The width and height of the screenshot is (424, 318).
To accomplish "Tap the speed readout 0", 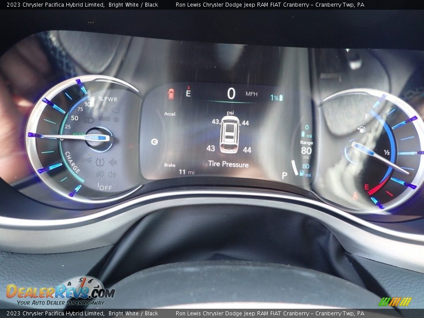I will pos(231,94).
